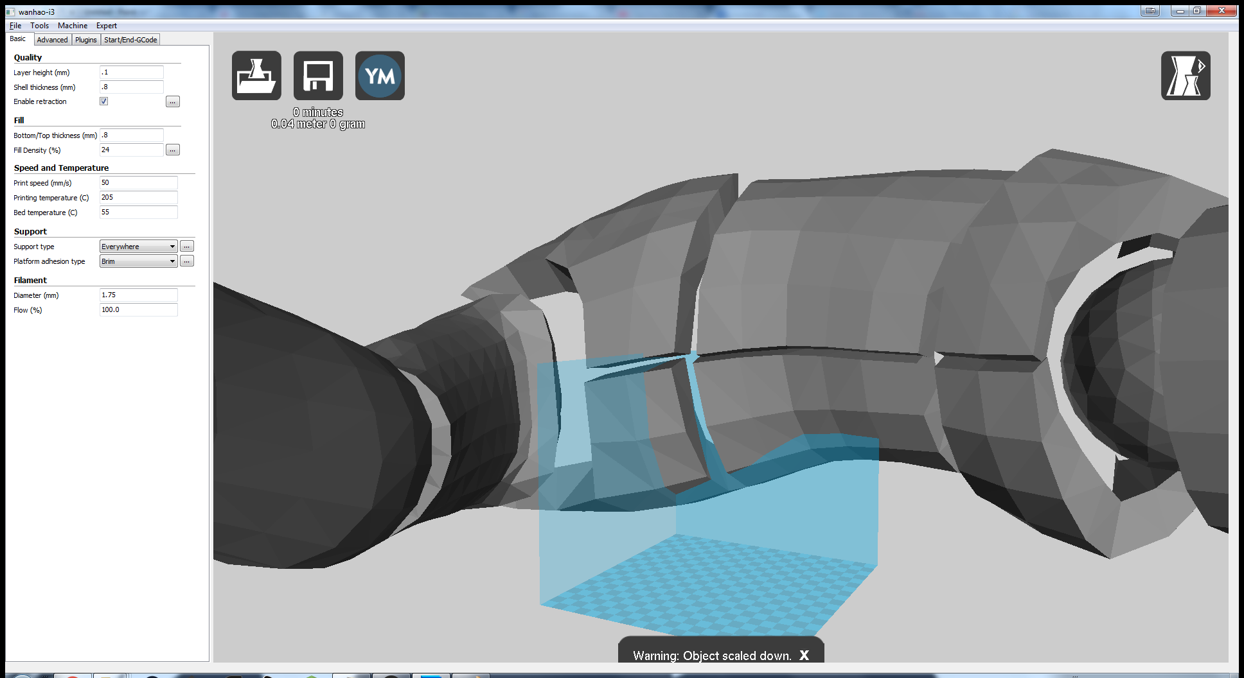
Task: Open the Tools menu
Action: pos(39,26)
